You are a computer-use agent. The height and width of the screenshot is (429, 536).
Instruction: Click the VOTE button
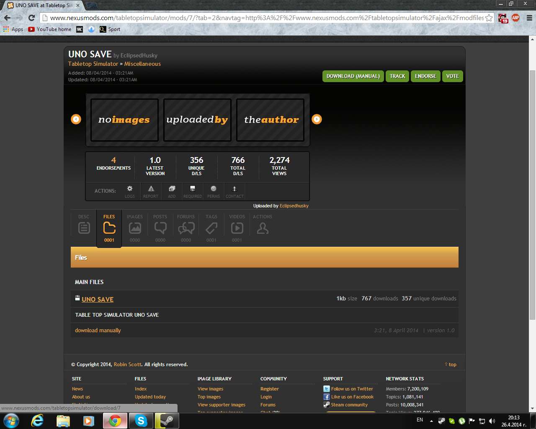pyautogui.click(x=453, y=76)
